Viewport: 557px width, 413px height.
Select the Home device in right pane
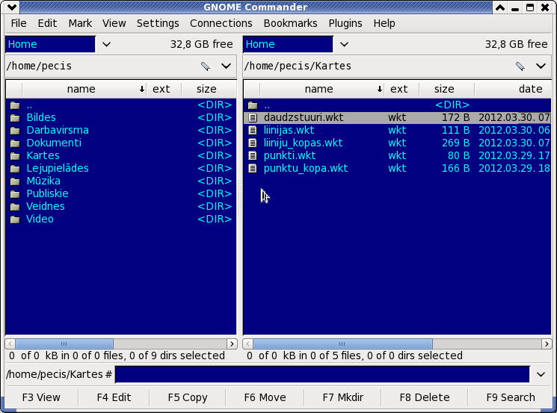click(288, 44)
